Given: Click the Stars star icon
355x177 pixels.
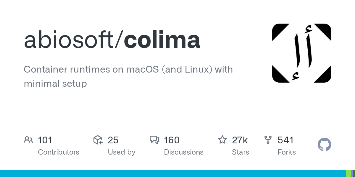Looking at the screenshot, I should (x=222, y=140).
